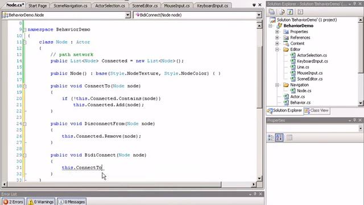The height and width of the screenshot is (205, 364).
Task: Select Behavior.cs file in the tree
Action: [300, 102]
